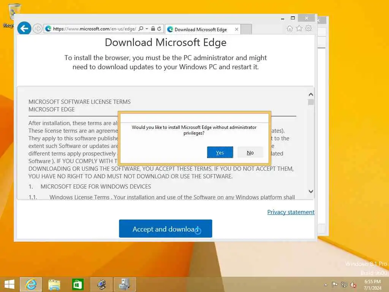Show hidden tray icons arrow

pos(326,285)
